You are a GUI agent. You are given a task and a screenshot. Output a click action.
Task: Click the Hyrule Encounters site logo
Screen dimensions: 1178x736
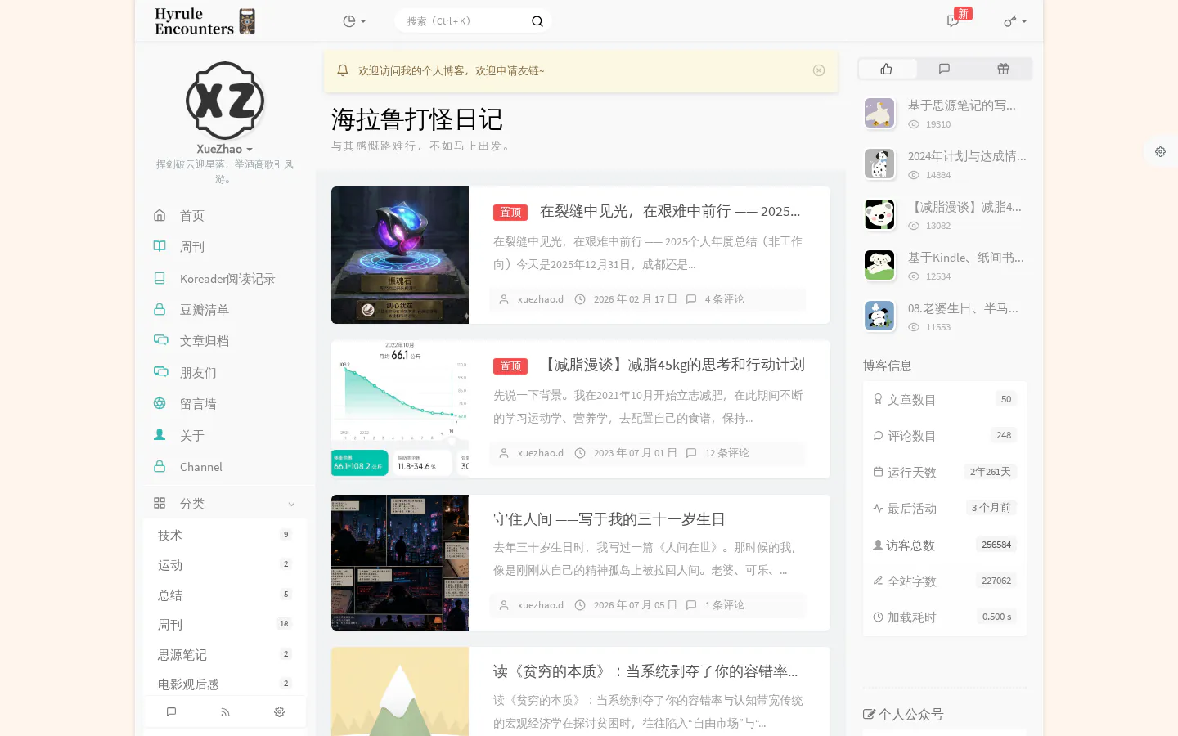point(205,21)
